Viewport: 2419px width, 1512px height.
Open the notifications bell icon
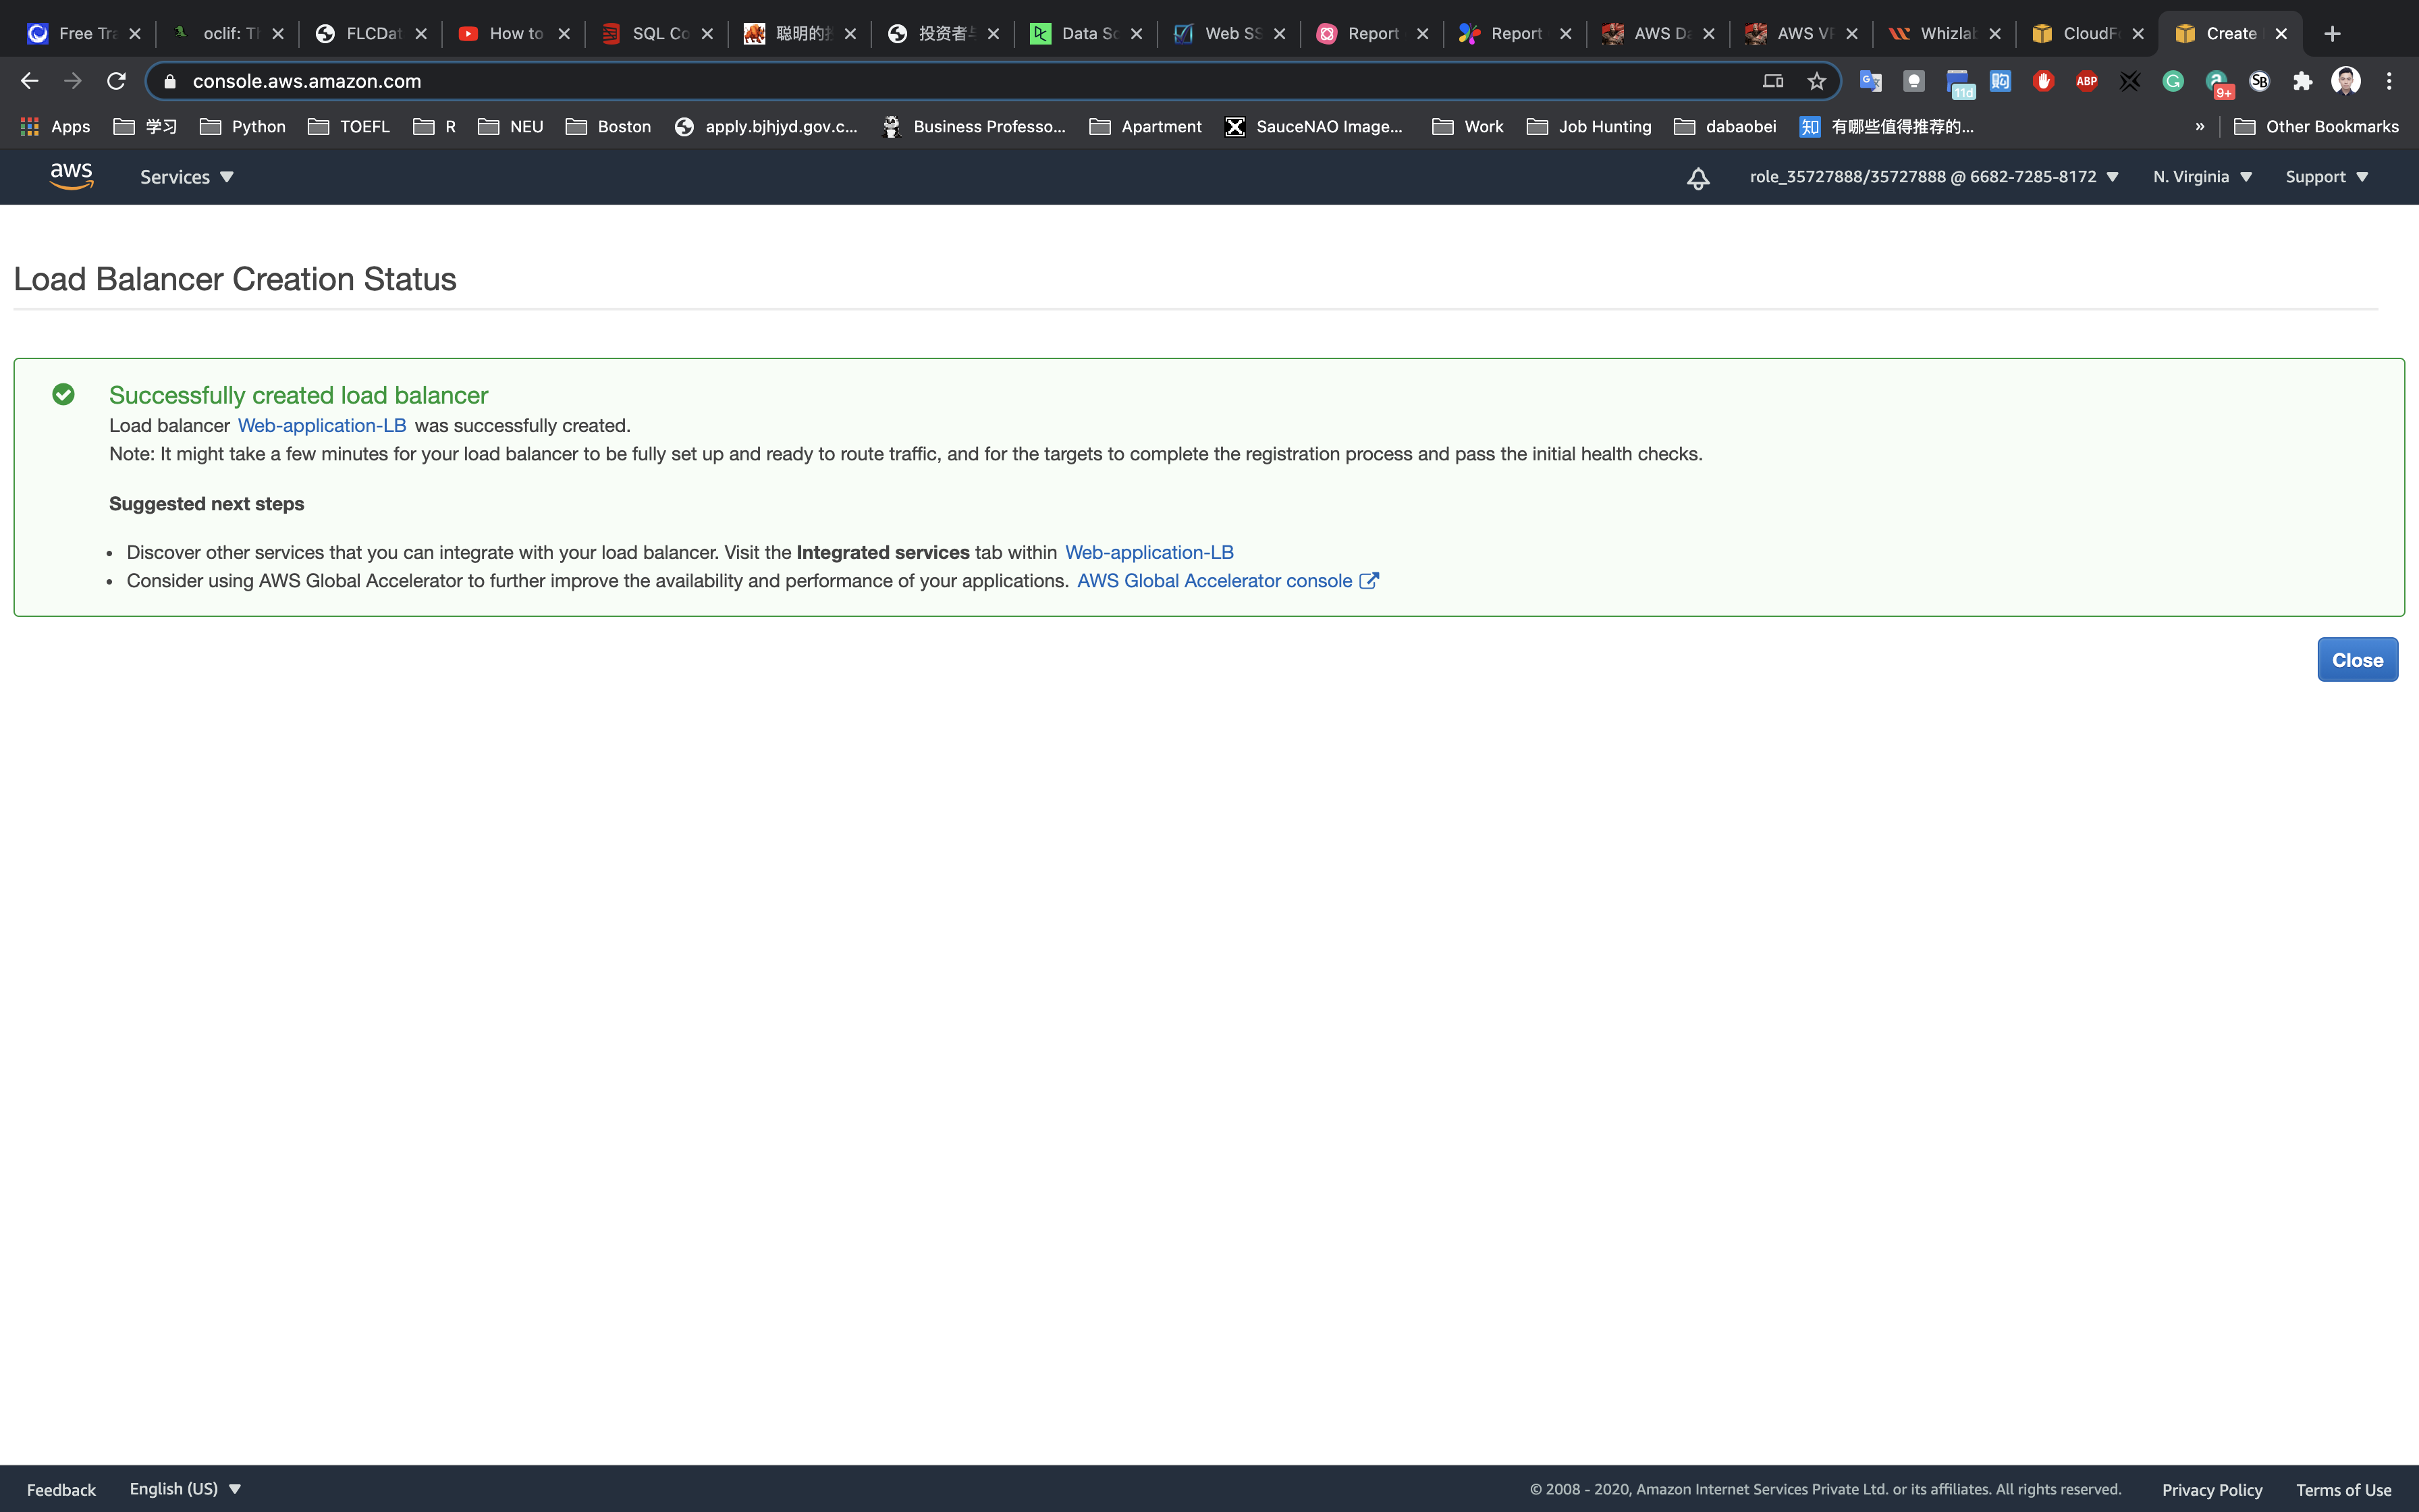click(x=1697, y=178)
